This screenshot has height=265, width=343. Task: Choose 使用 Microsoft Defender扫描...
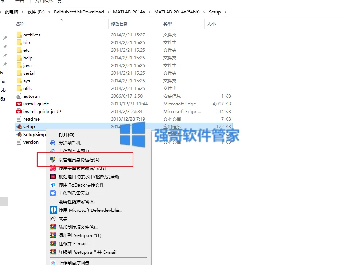[x=90, y=210]
